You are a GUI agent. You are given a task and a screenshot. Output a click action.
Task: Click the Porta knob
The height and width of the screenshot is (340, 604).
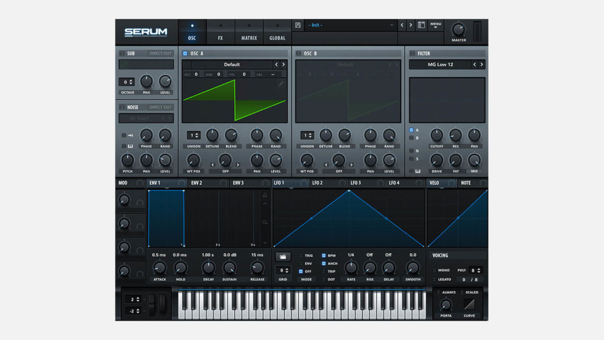point(446,305)
